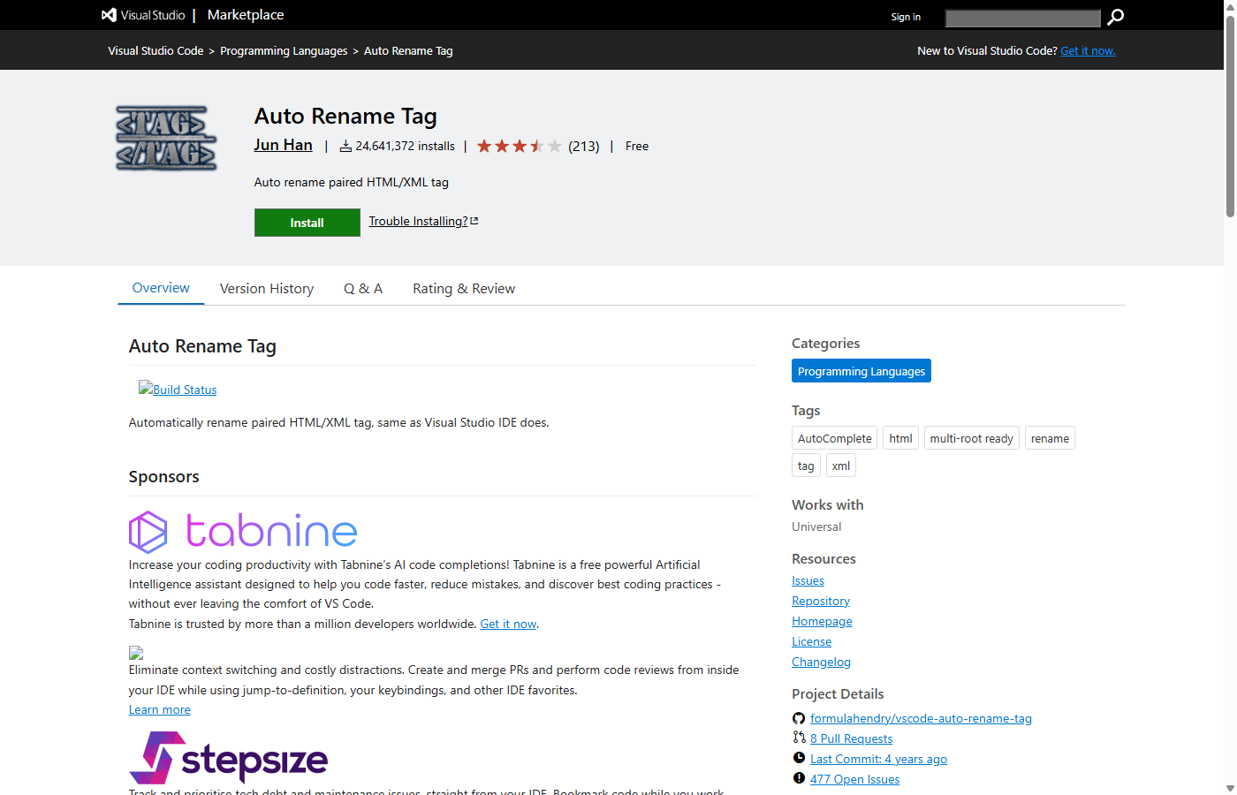Click the Learn more link
This screenshot has height=795, width=1237.
tap(159, 709)
